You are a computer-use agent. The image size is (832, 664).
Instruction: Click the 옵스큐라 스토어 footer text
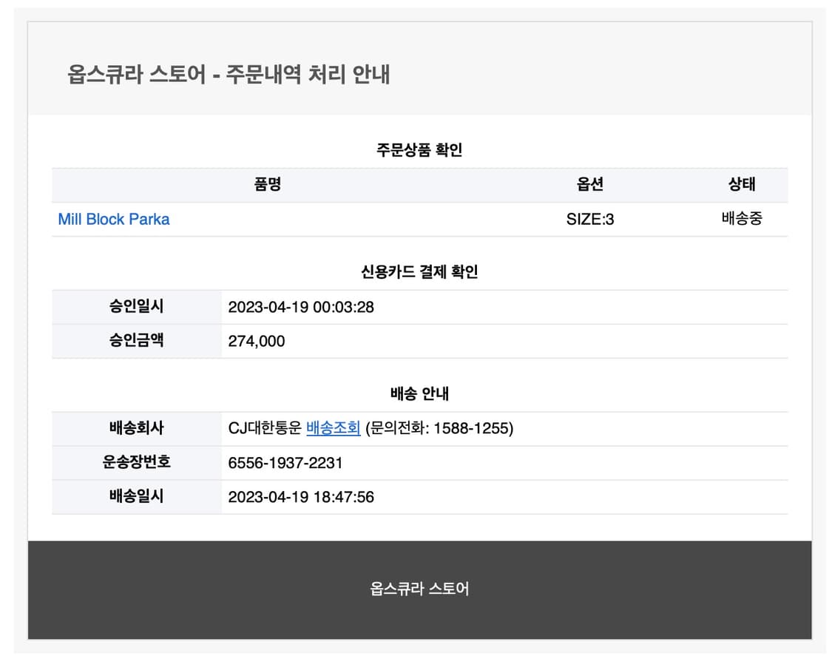coord(419,589)
